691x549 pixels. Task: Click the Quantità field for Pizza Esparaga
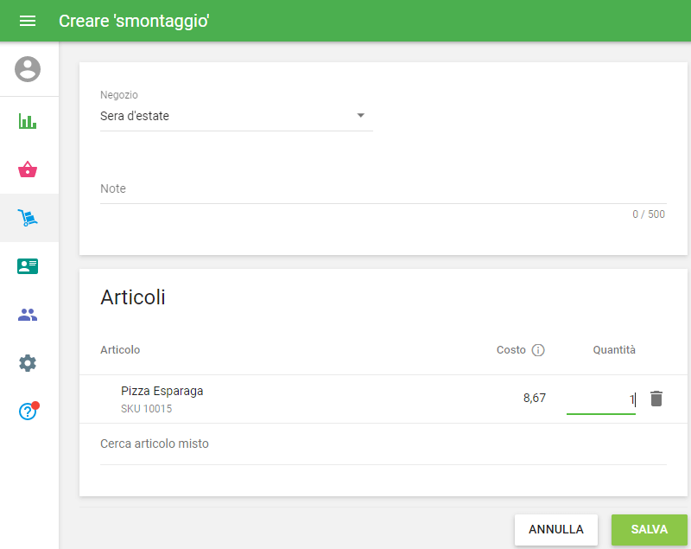pyautogui.click(x=600, y=399)
